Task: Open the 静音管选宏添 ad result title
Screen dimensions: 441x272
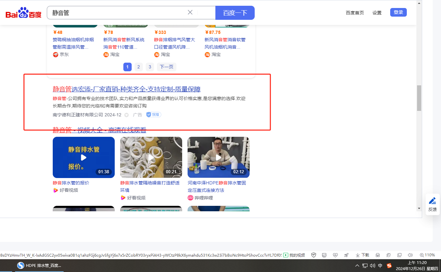Action: pyautogui.click(x=127, y=89)
